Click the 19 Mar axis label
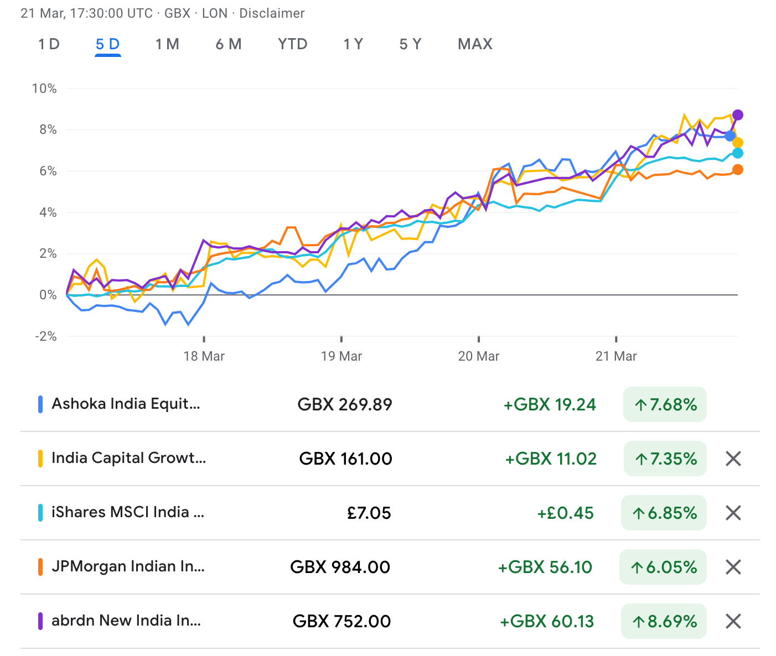 click(342, 356)
